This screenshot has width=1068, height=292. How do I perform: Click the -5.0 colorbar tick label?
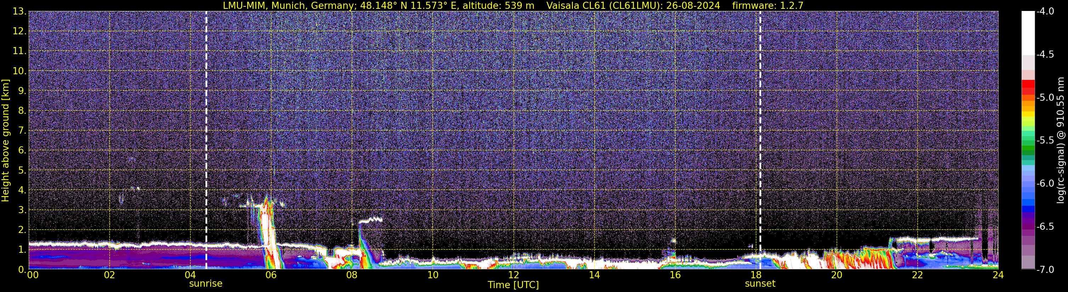tap(1045, 98)
